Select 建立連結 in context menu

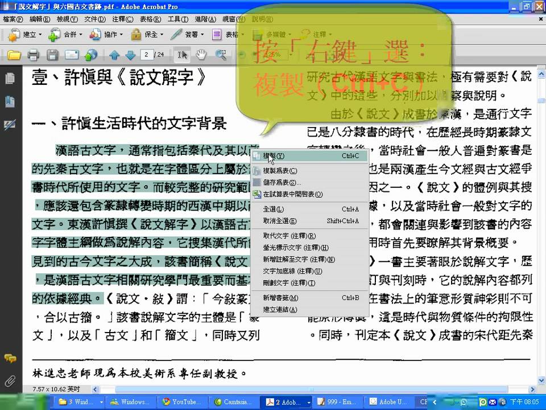tap(309, 310)
